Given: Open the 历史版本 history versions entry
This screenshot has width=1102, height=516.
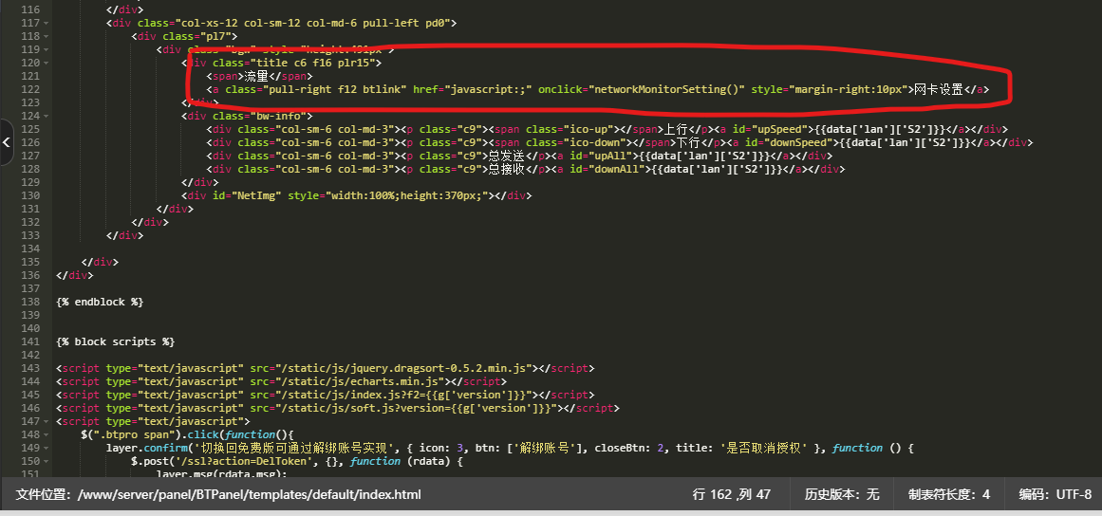Looking at the screenshot, I should point(842,494).
